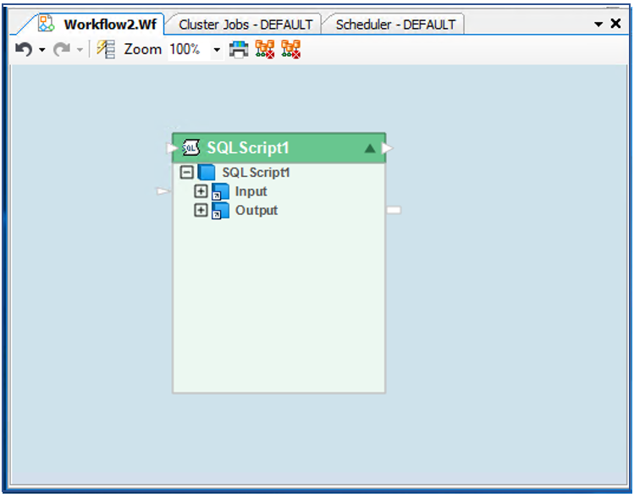Collapse the SQLScript1 root tree node
Image resolution: width=634 pixels, height=497 pixels.
187,173
